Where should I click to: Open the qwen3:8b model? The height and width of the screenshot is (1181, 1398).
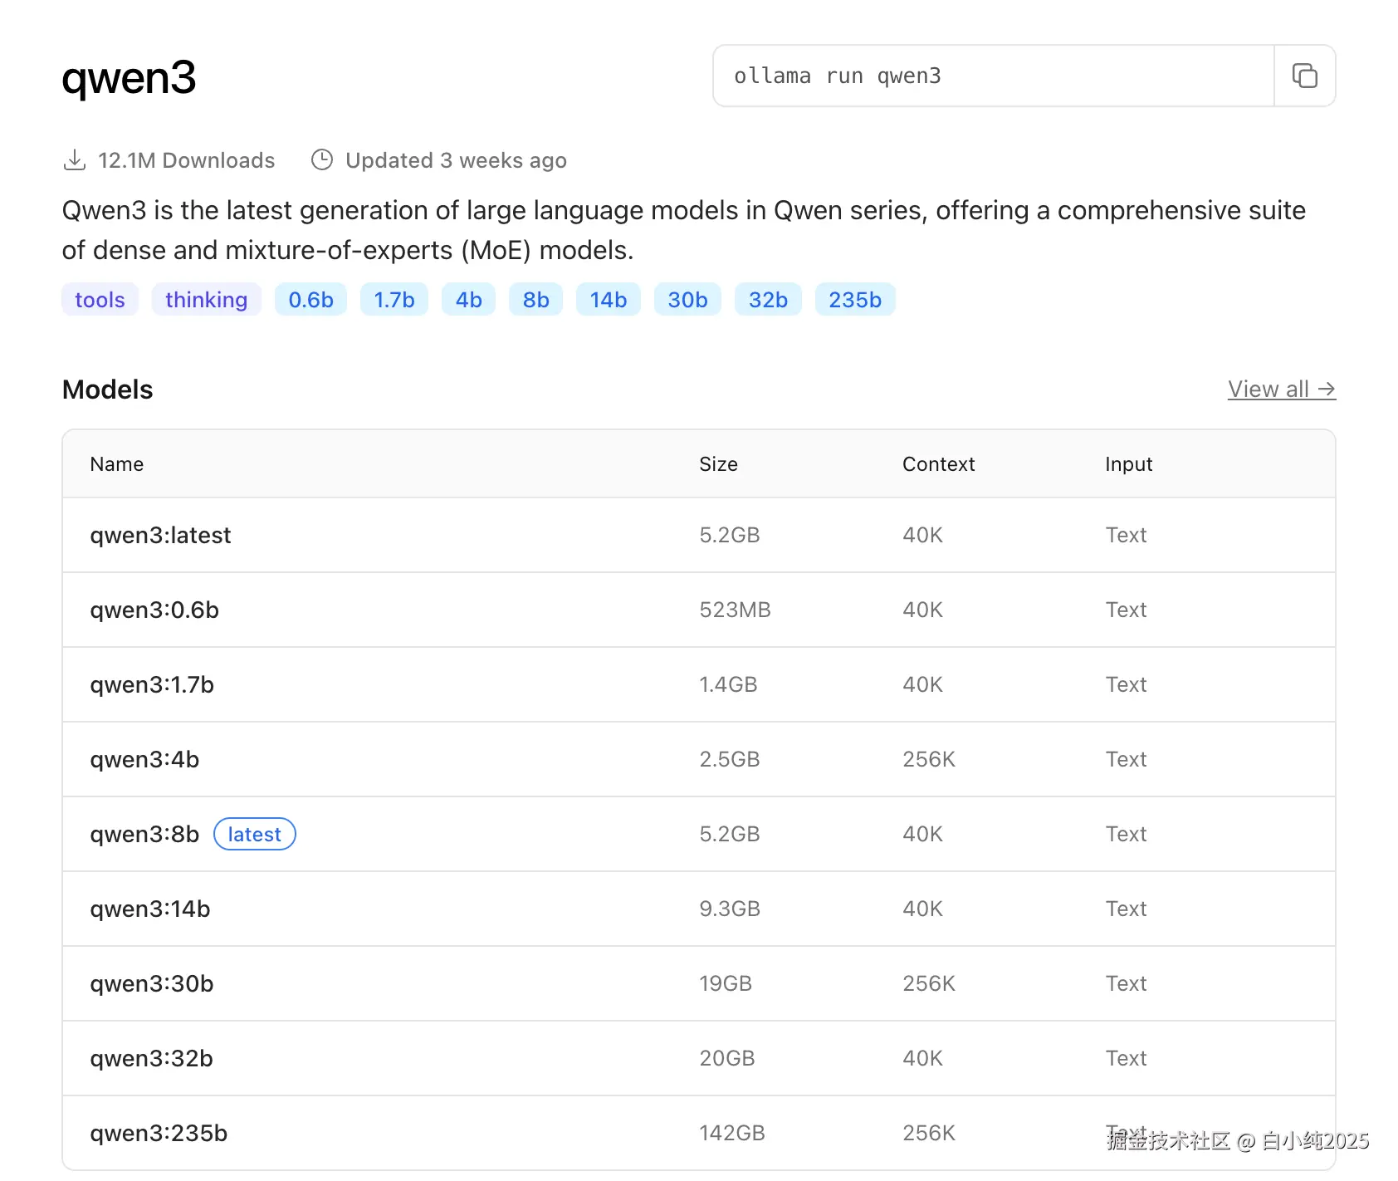pos(144,835)
